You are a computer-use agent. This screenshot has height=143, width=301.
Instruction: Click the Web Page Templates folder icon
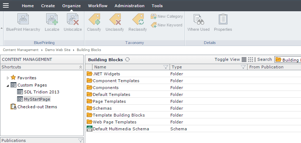pyautogui.click(x=89, y=122)
